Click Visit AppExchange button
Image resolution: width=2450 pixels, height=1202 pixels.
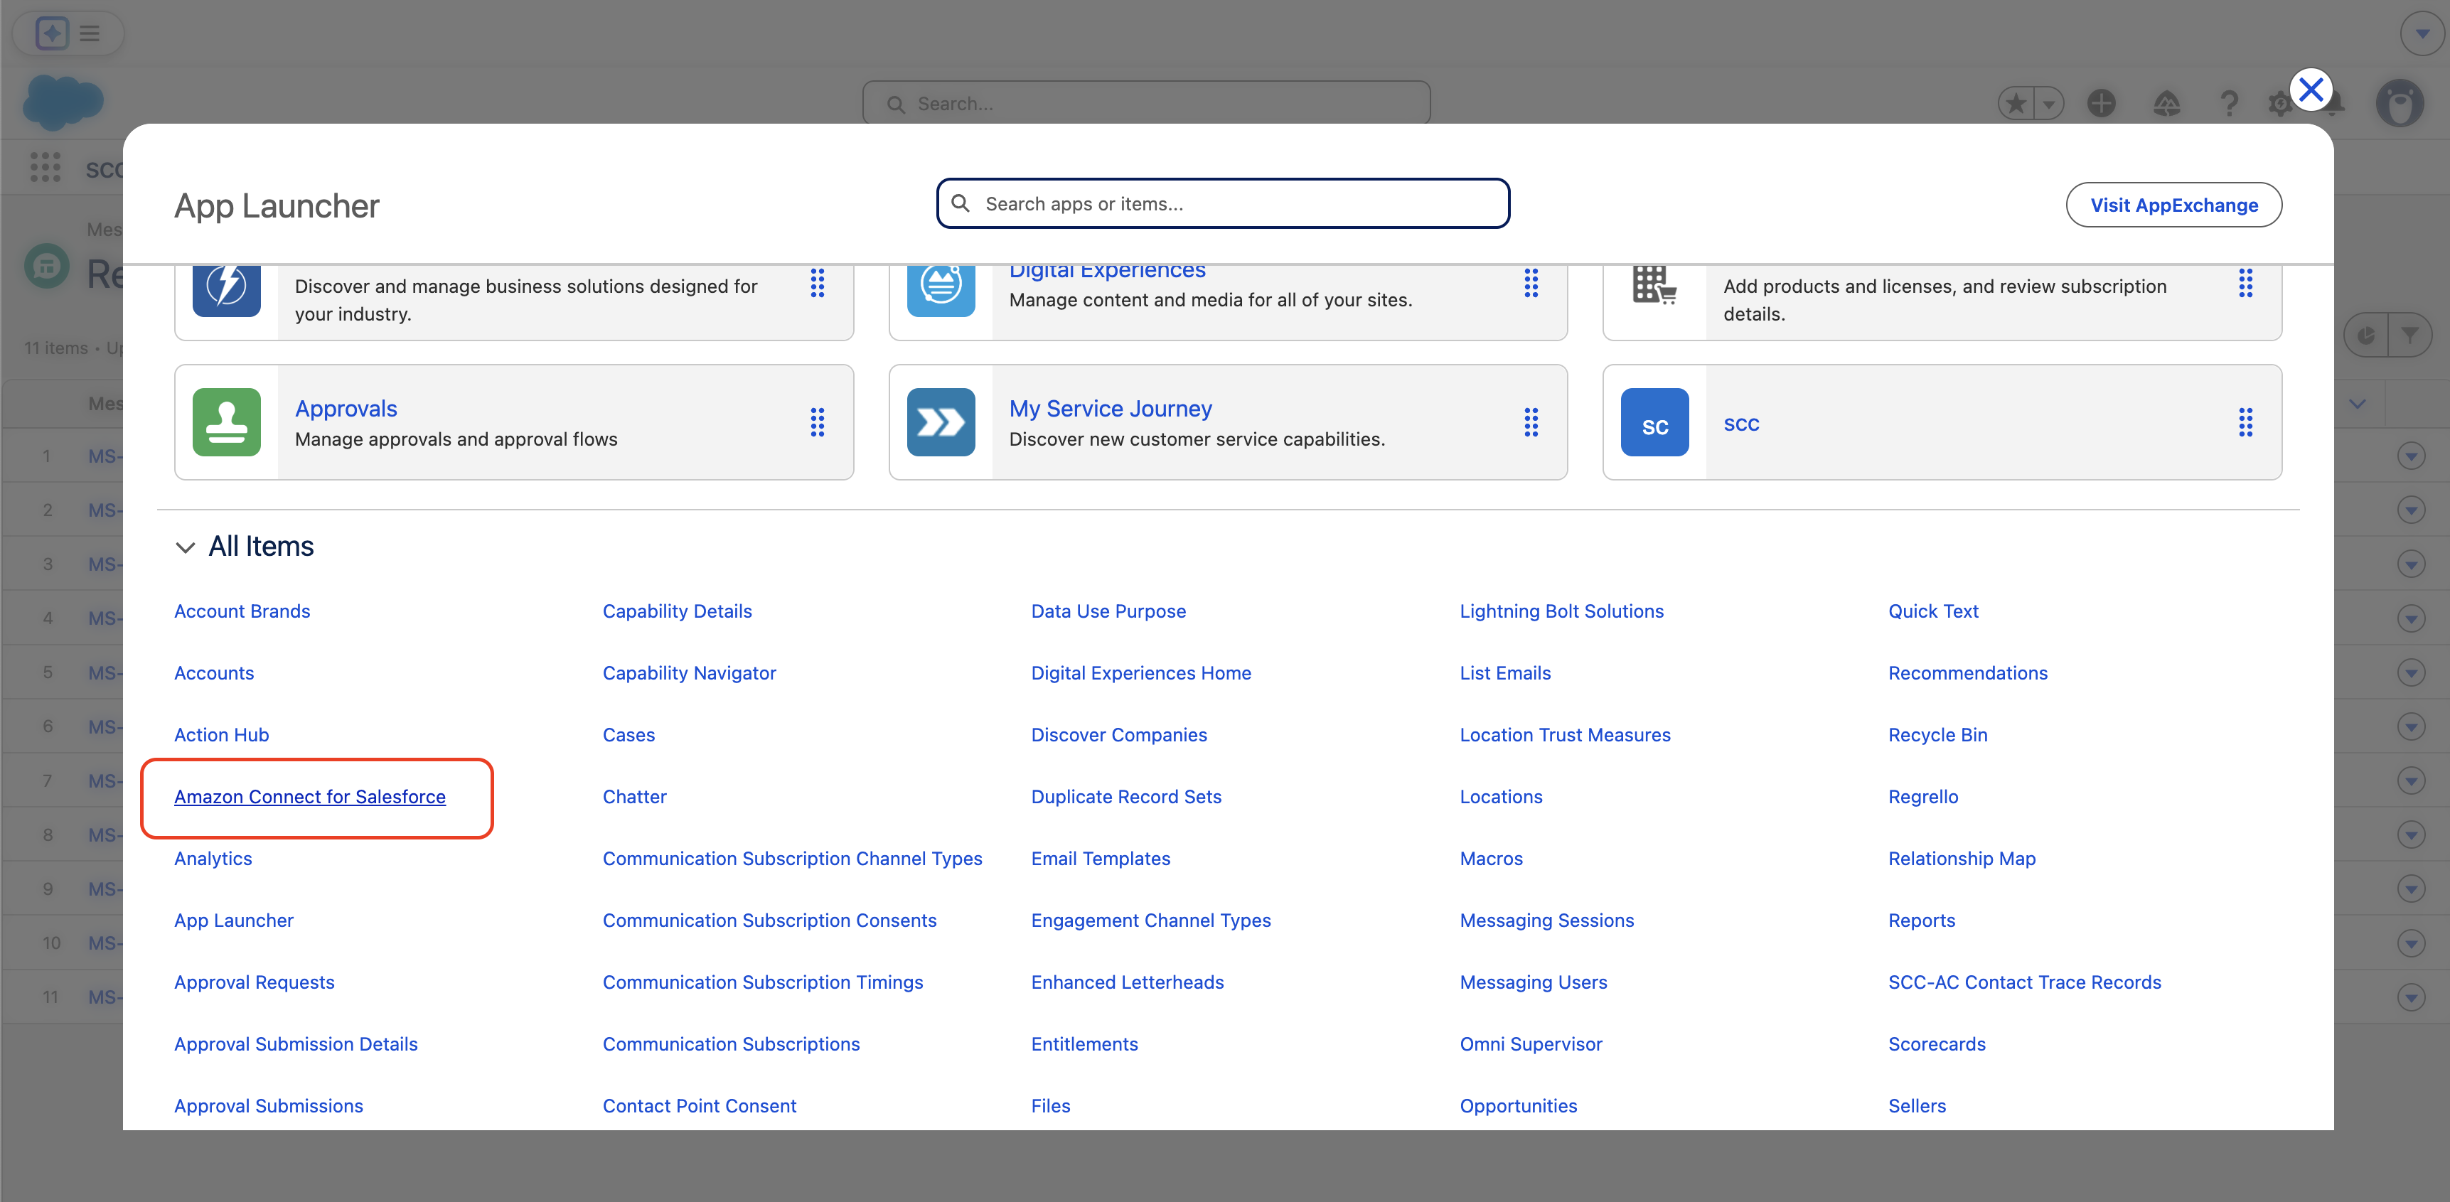click(2173, 205)
